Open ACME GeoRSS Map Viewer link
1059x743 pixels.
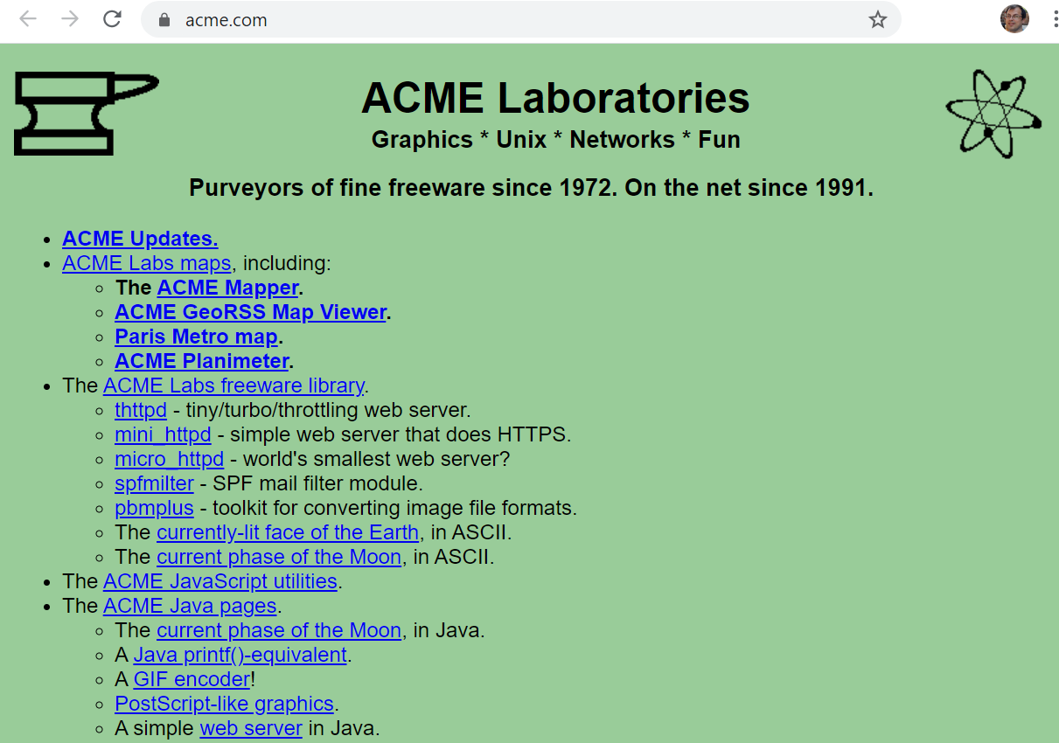point(250,312)
